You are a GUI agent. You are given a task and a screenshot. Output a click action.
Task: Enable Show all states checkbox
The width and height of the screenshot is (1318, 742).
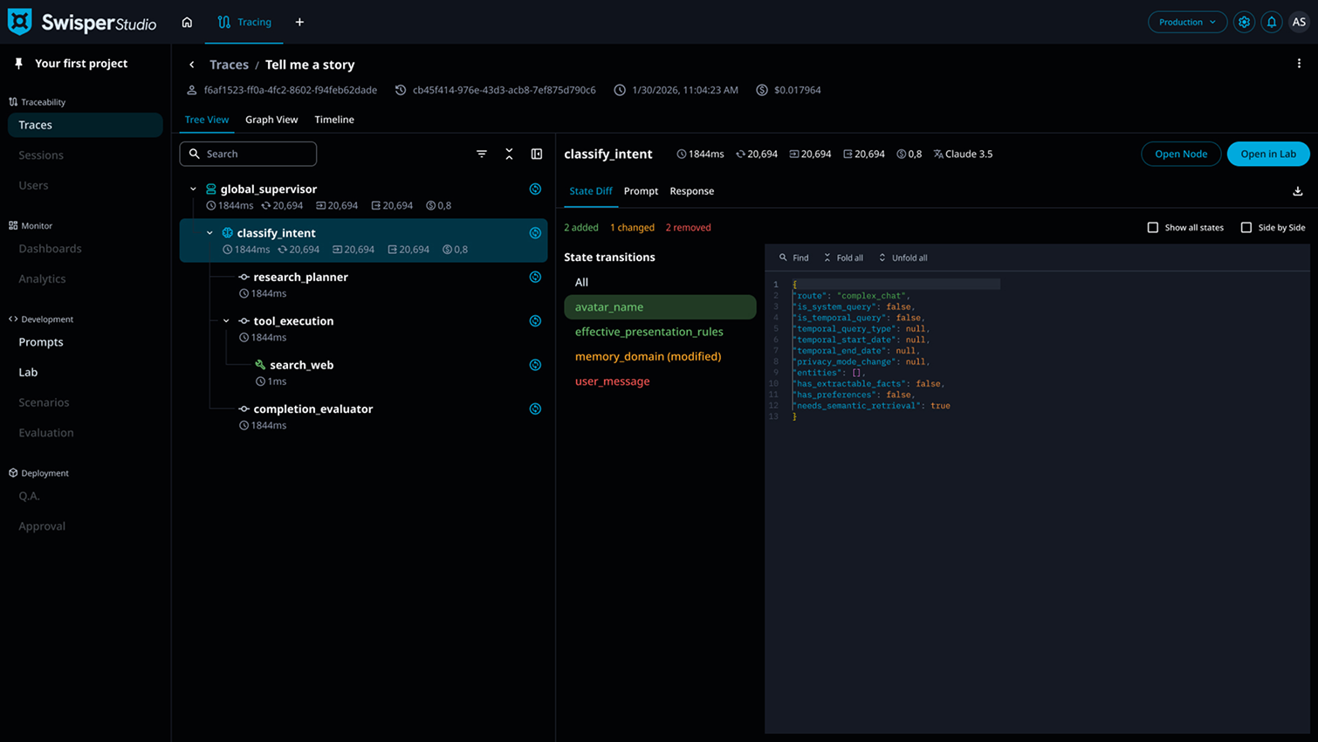click(x=1152, y=228)
